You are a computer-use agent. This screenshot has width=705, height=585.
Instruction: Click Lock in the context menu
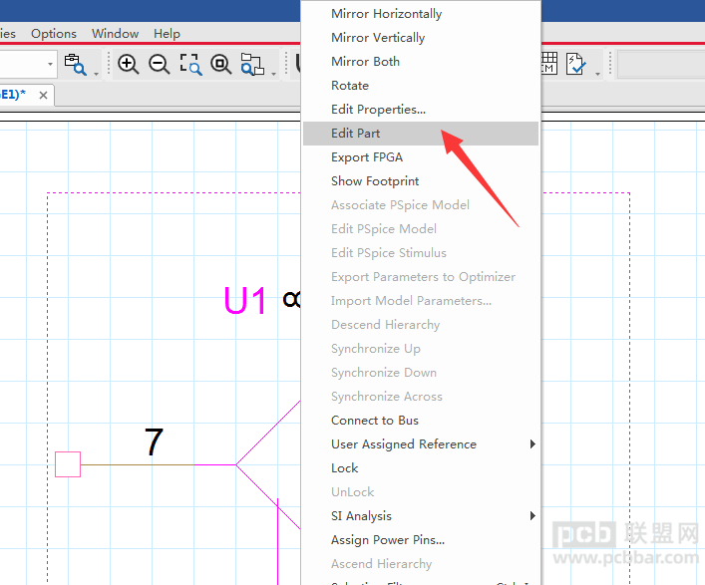[421, 468]
